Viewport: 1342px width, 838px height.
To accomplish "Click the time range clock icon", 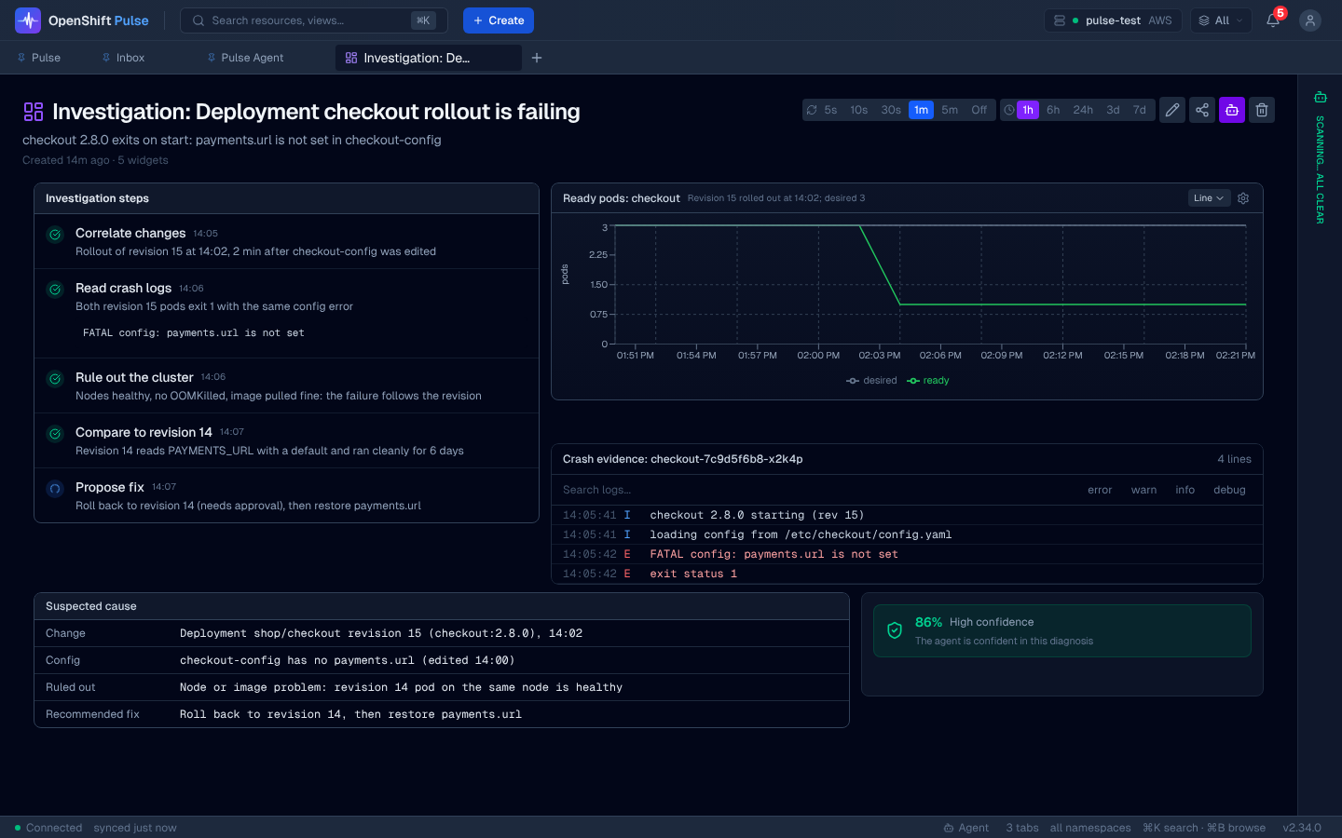I will tap(1009, 110).
